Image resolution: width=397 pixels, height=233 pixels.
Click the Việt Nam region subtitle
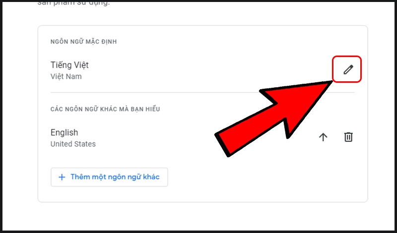tap(66, 76)
